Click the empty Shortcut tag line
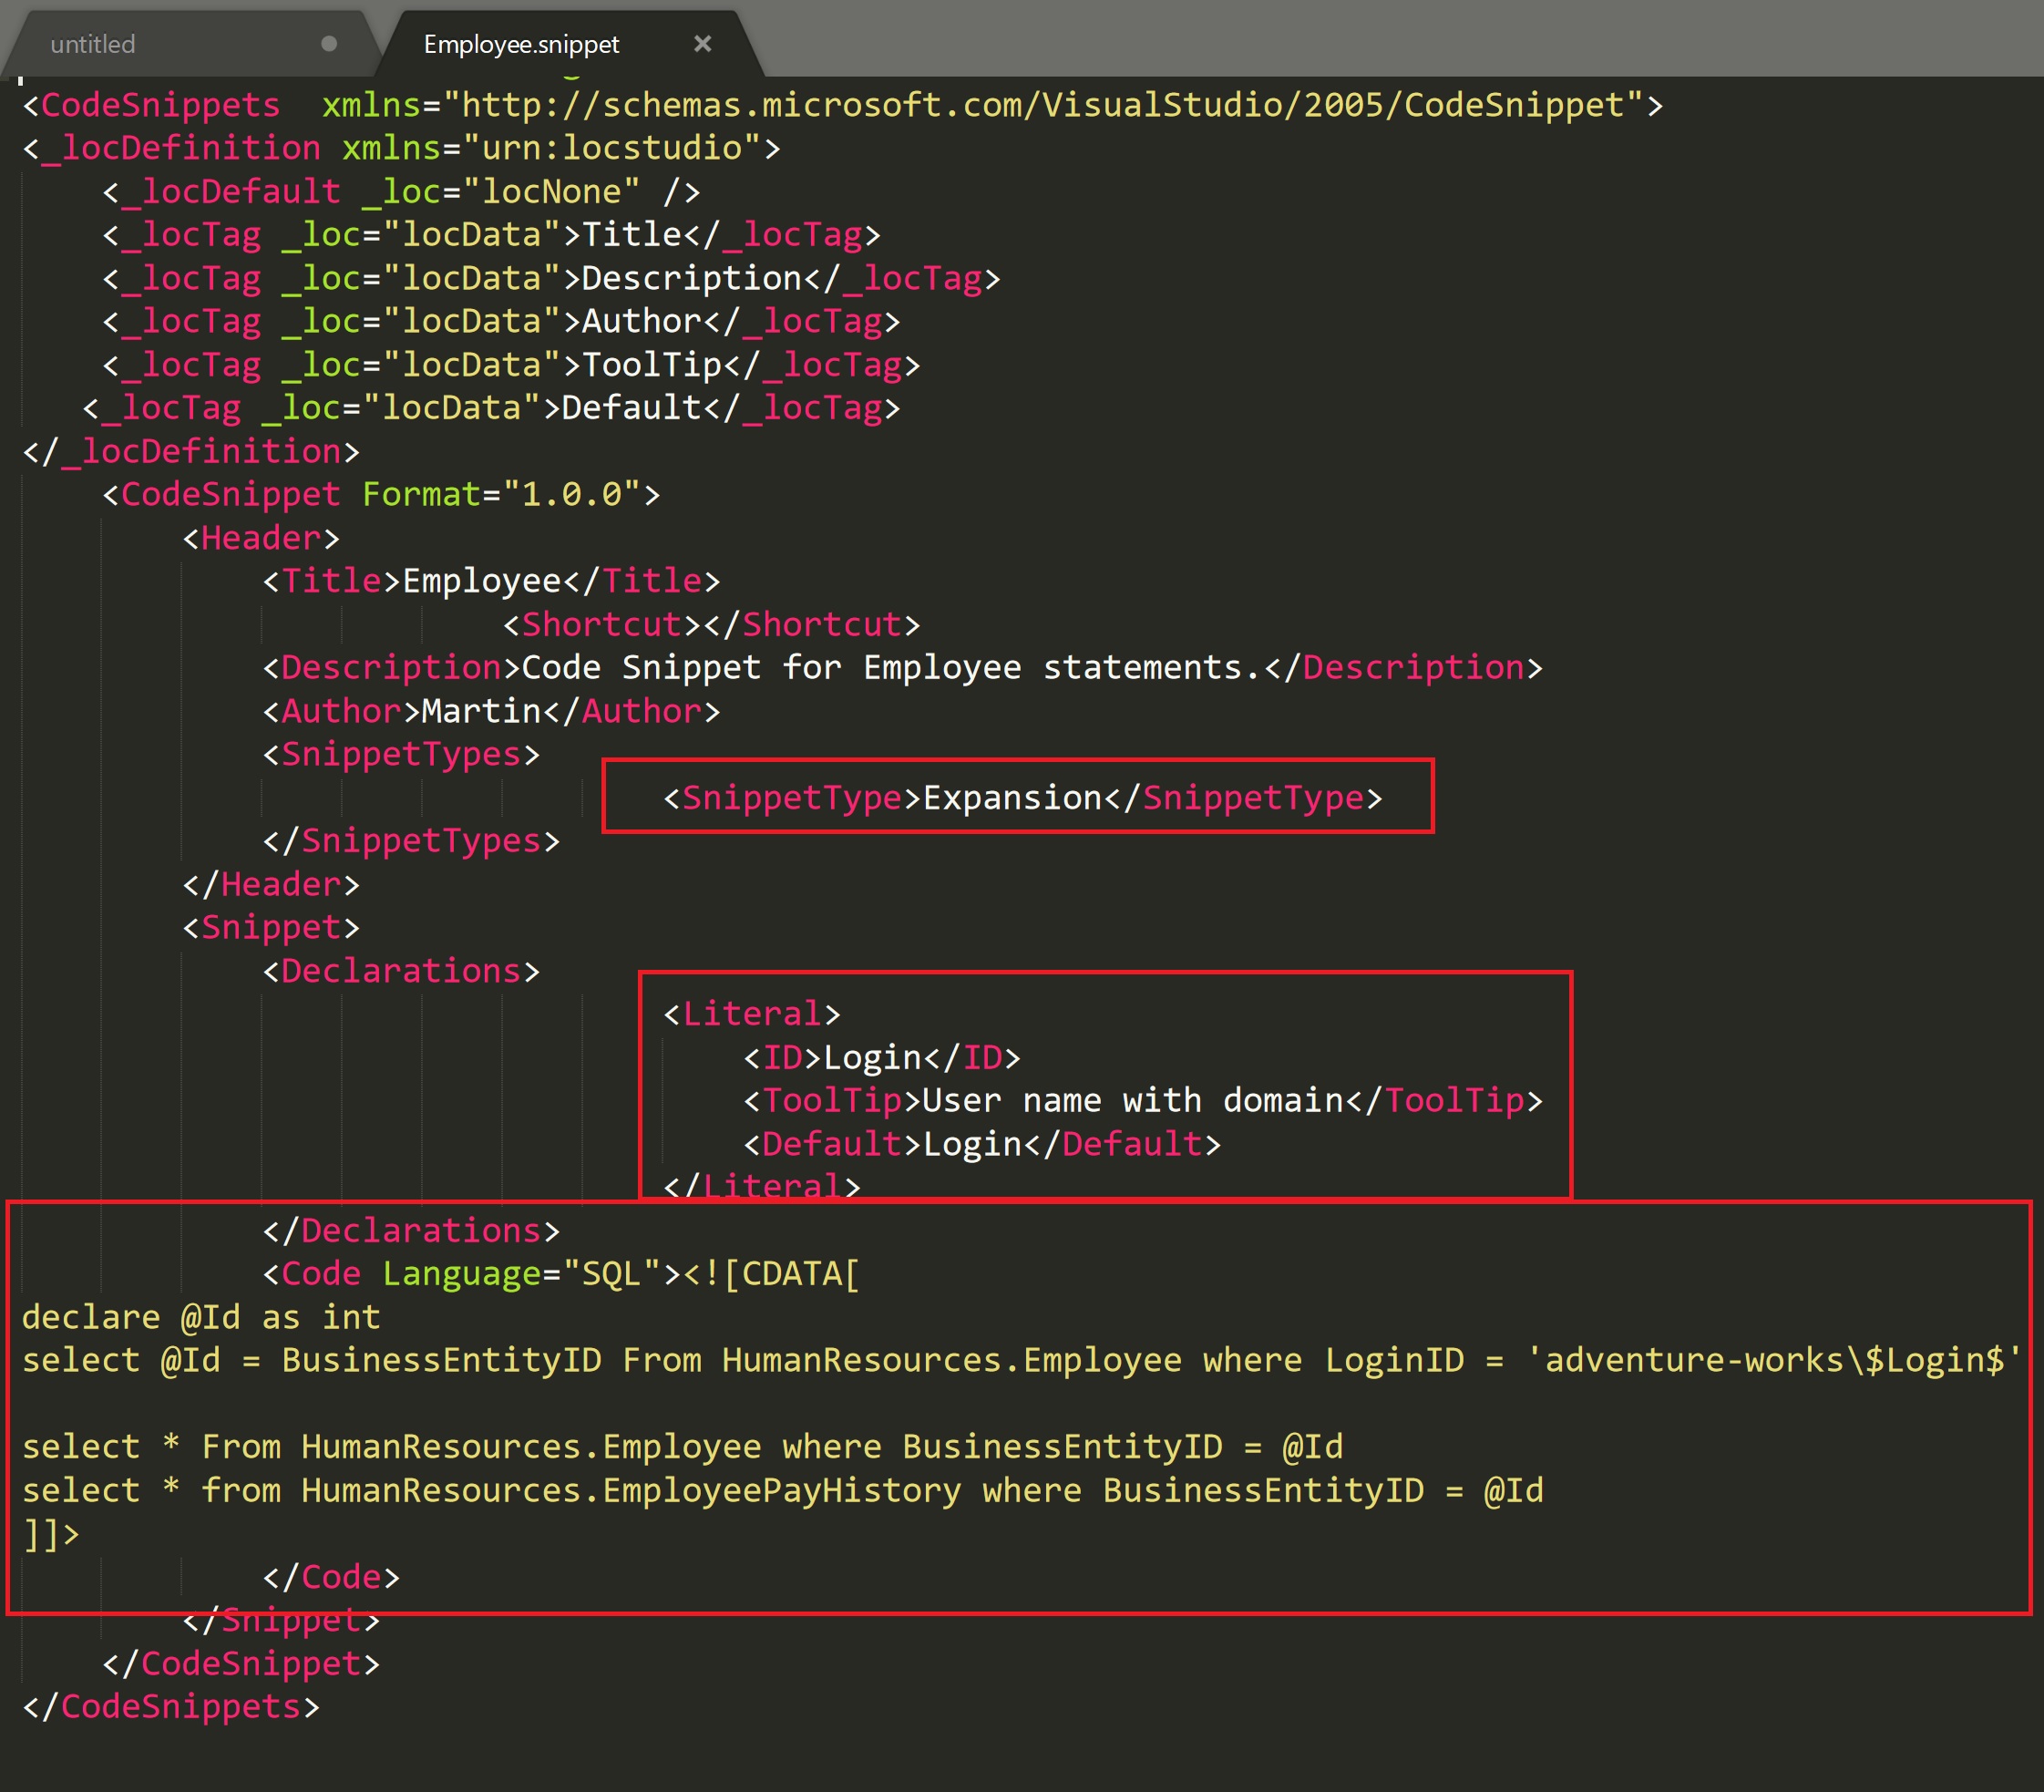Viewport: 2044px width, 1792px height. [711, 625]
